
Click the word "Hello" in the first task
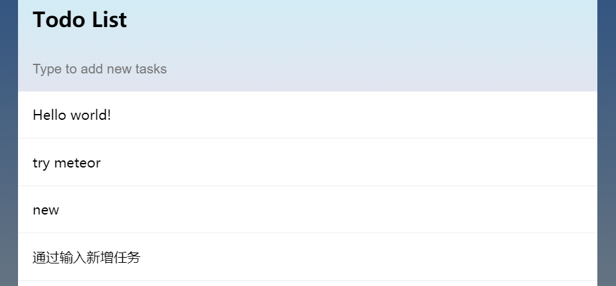(x=50, y=115)
